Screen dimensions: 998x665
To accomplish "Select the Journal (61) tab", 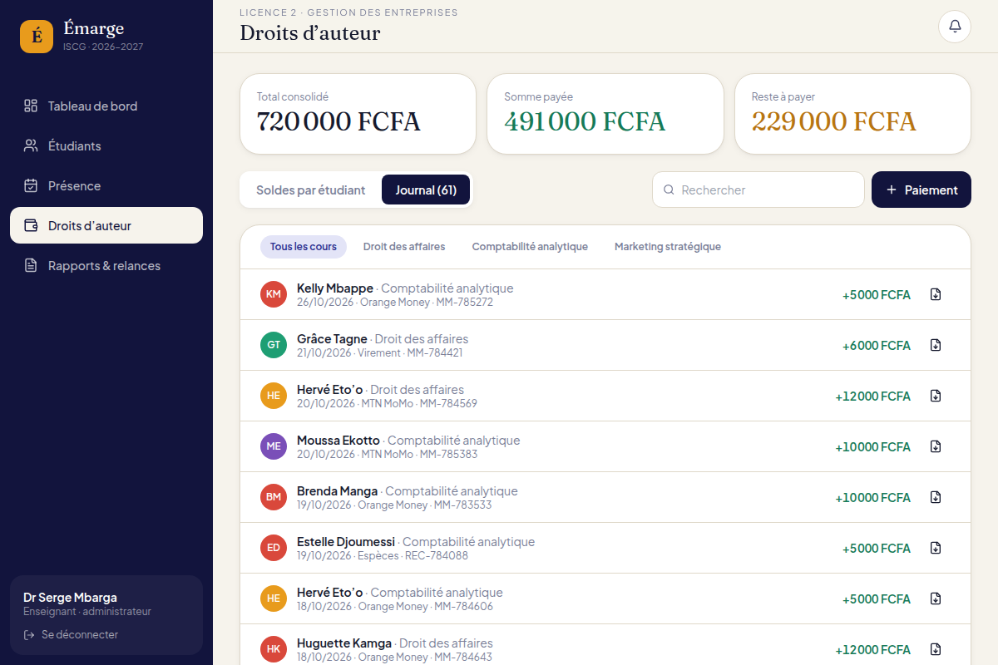I will click(426, 190).
